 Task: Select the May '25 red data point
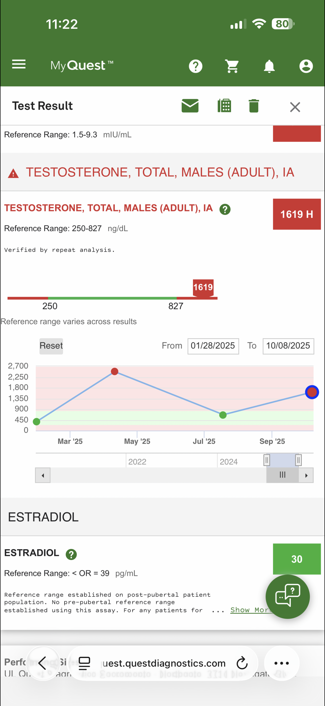[115, 371]
